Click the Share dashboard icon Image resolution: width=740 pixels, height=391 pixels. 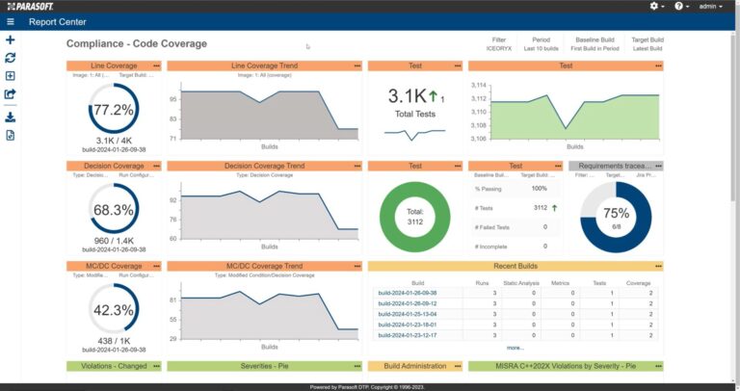tap(10, 94)
